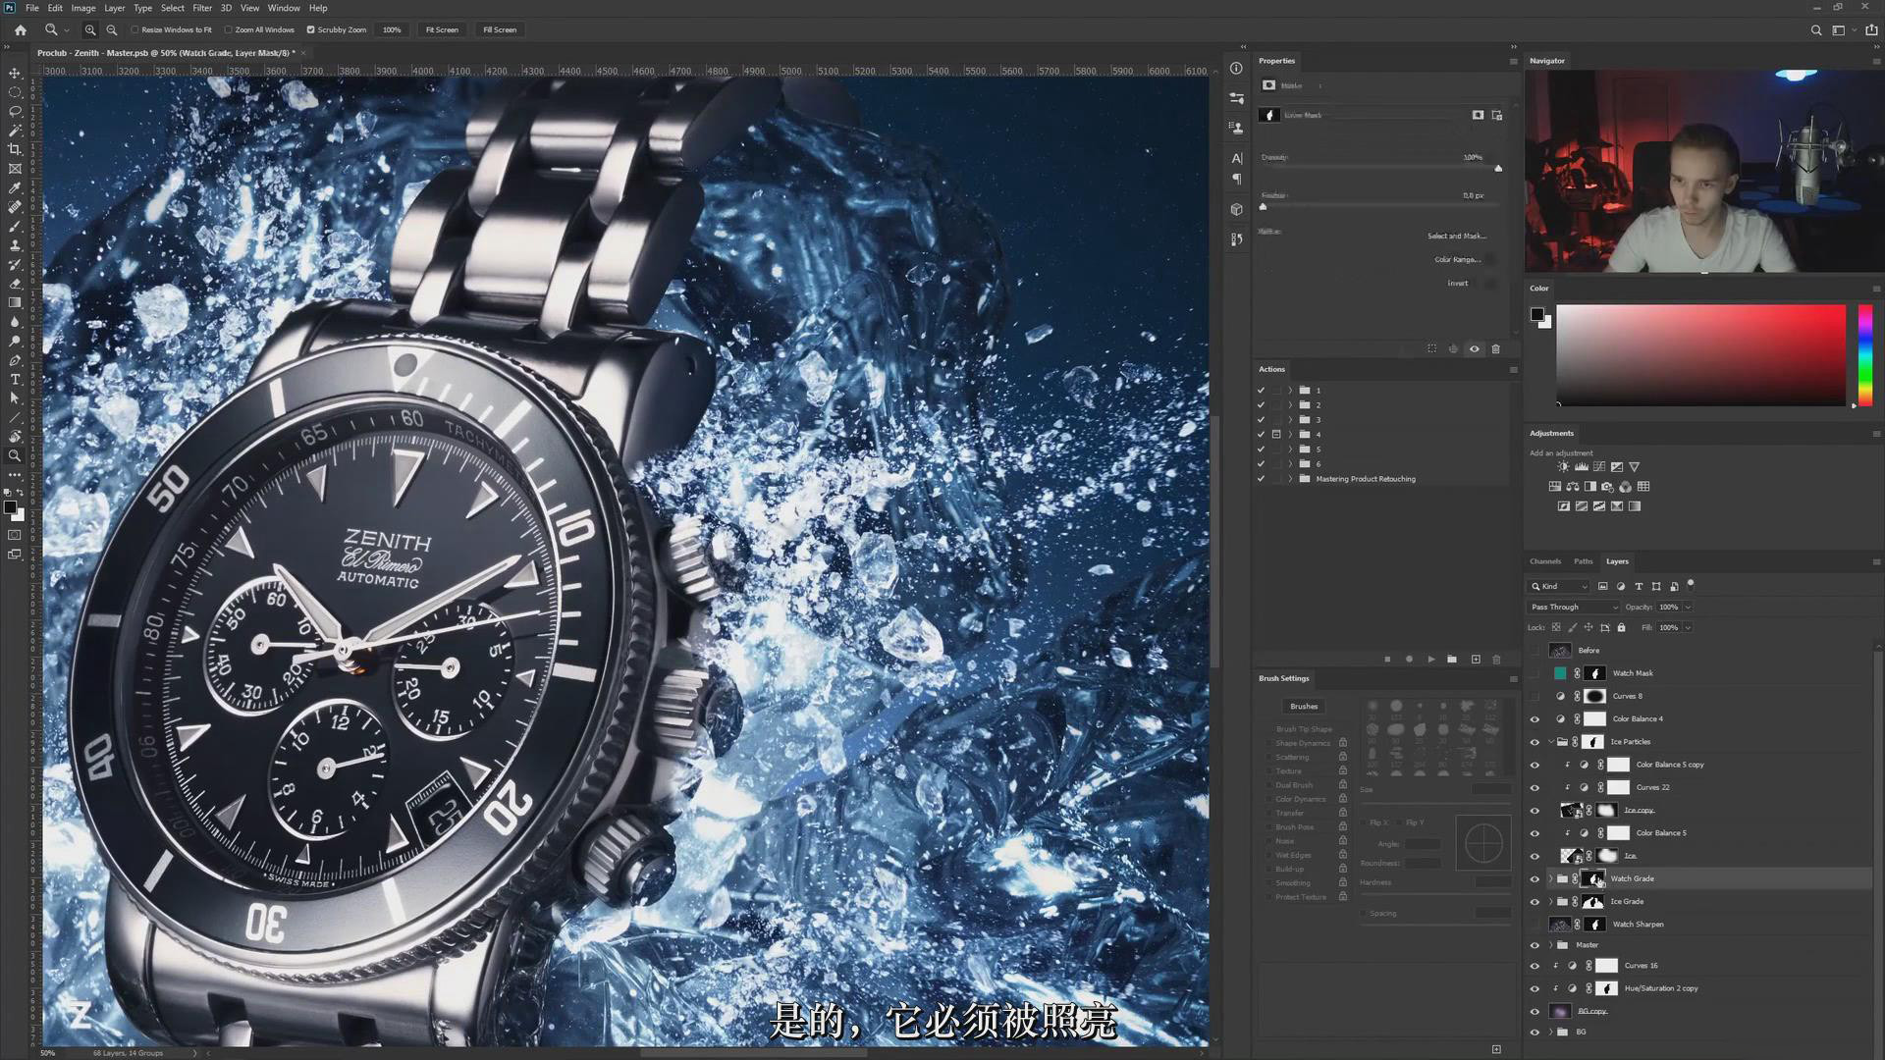
Task: Select the Pen tool
Action: 15,360
